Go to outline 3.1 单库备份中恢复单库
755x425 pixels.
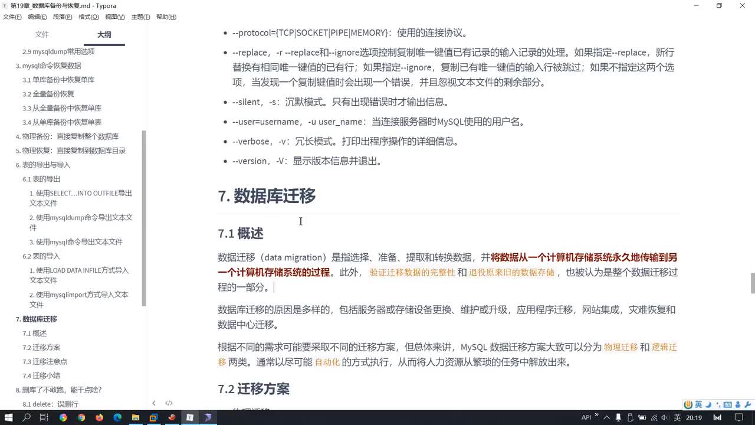(x=58, y=80)
